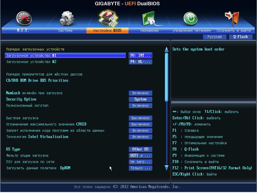
Task: Click the BIOS chip icon
Action: tap(108, 18)
